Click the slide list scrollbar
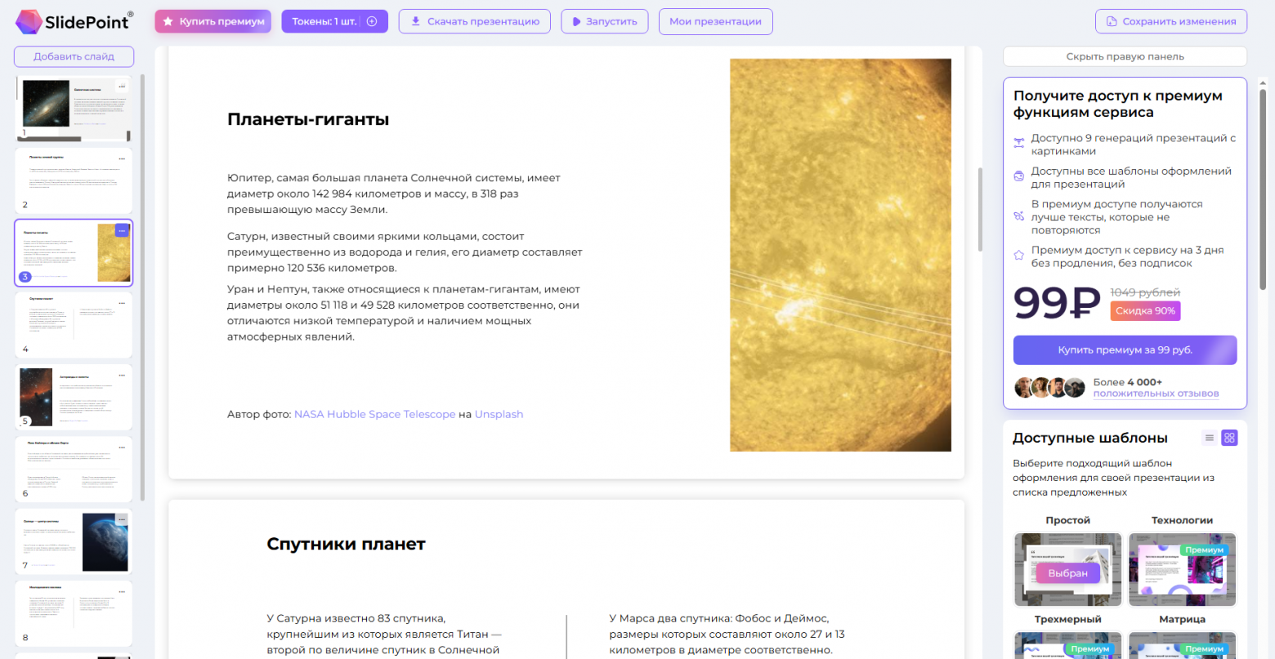Screen dimensions: 1275x659 143,287
